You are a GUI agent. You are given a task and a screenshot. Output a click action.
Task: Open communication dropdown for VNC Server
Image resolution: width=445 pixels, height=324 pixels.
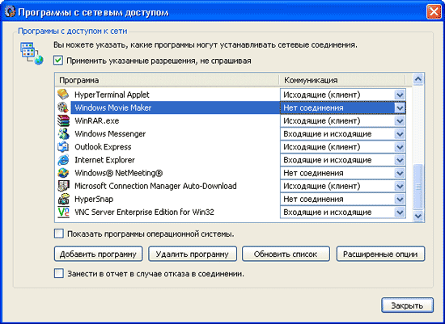click(x=400, y=212)
